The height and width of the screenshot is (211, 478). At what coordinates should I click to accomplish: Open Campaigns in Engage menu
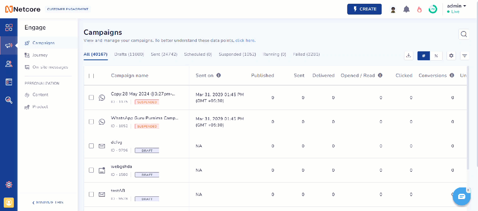click(43, 43)
